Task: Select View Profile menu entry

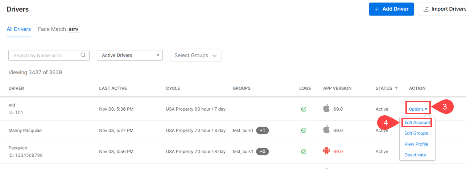Action: [x=416, y=144]
